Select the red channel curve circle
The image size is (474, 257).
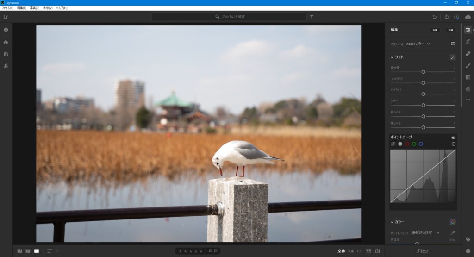(x=407, y=144)
